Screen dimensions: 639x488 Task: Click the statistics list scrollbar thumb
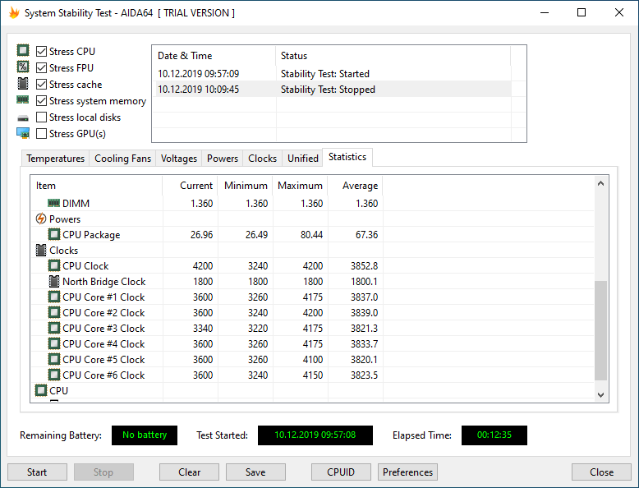click(600, 330)
